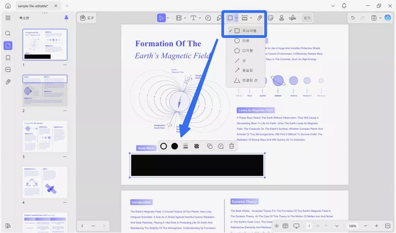Screen dimensions: 396x233
Task: Open page 3 thumbnail
Action: point(45,136)
